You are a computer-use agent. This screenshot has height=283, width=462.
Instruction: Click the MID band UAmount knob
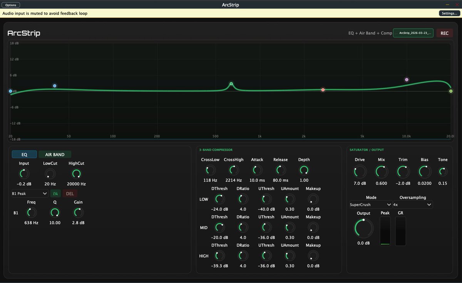[x=290, y=227]
